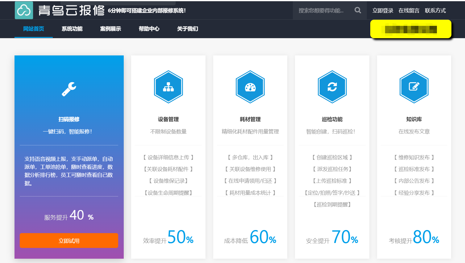Click the 立即登录 link

point(383,10)
